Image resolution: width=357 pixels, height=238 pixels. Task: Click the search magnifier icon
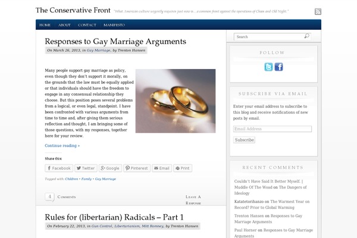[306, 36]
